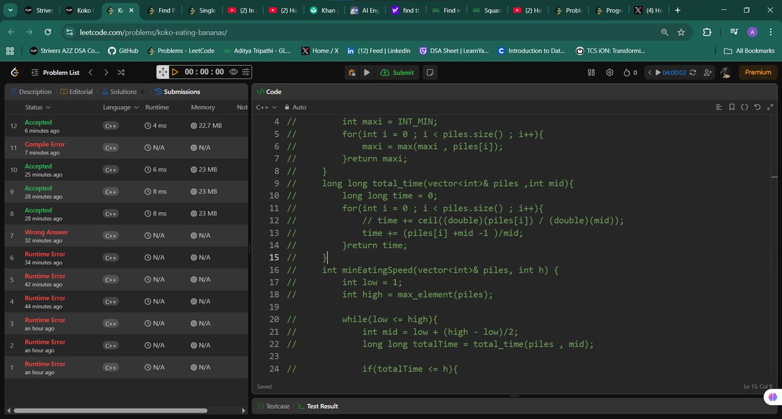Toggle stopwatch visibility eye icon
Image resolution: width=782 pixels, height=419 pixels.
point(233,72)
